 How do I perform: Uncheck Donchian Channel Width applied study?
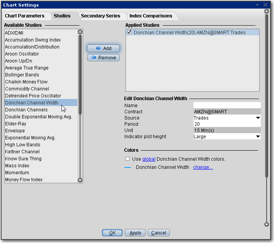click(129, 33)
